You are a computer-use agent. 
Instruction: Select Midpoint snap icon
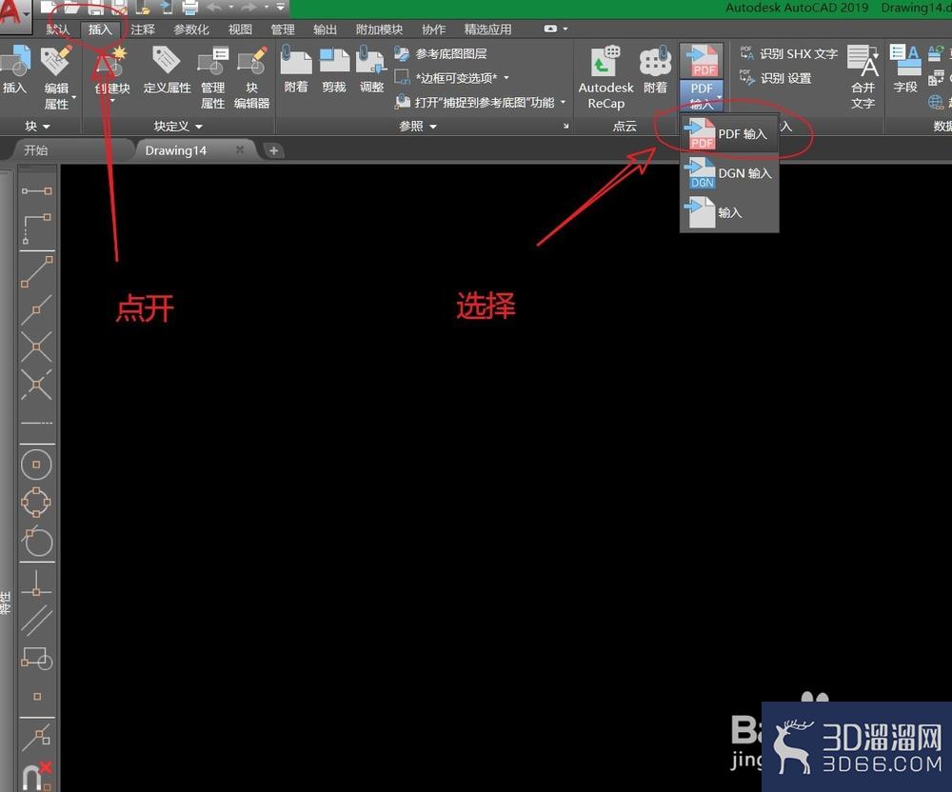pyautogui.click(x=37, y=309)
